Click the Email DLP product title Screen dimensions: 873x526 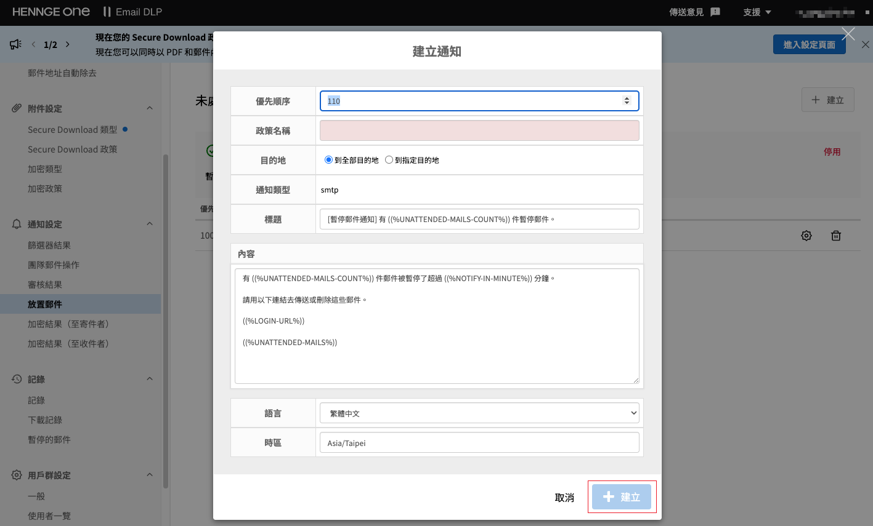139,12
